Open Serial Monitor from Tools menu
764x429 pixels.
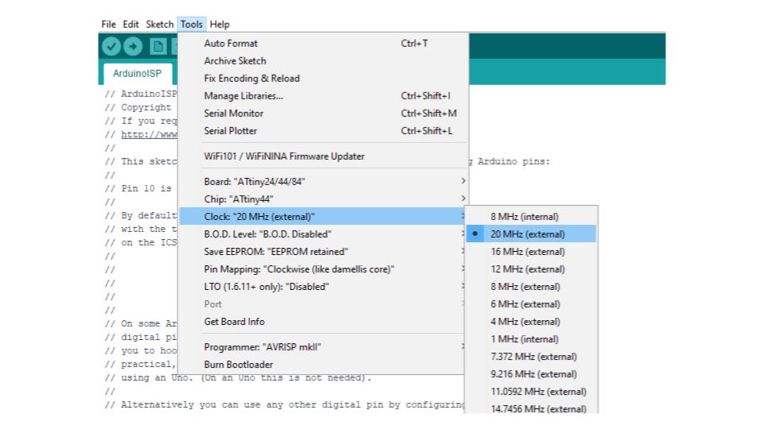(x=234, y=114)
